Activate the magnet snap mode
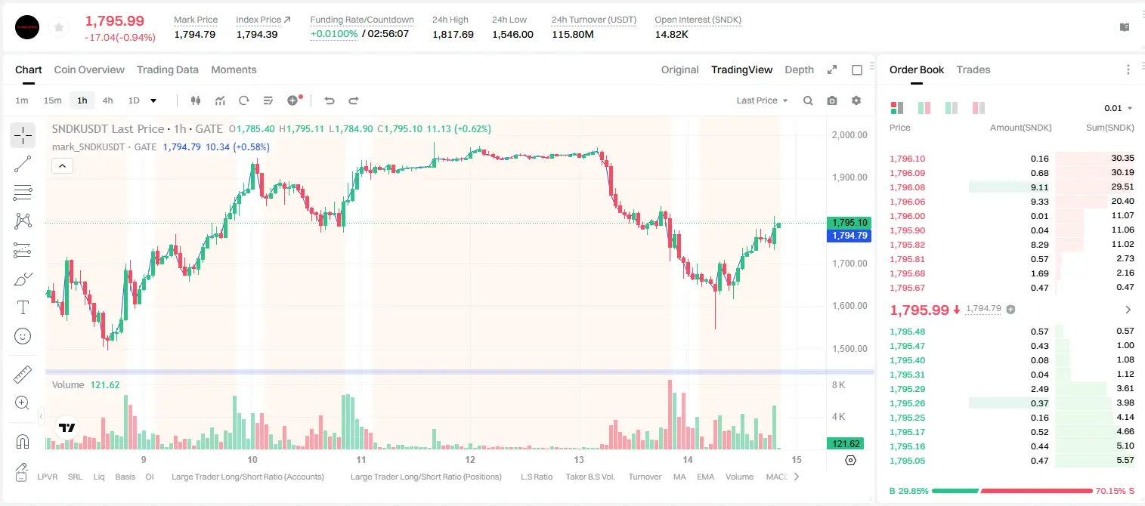Viewport: 1145px width, 506px height. tap(23, 442)
